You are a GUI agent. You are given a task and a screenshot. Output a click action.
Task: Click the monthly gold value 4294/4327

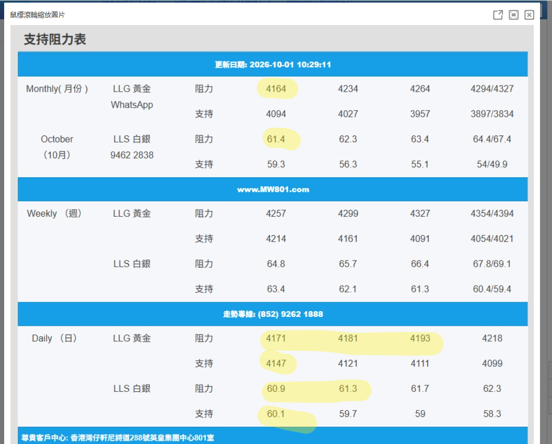click(x=492, y=89)
